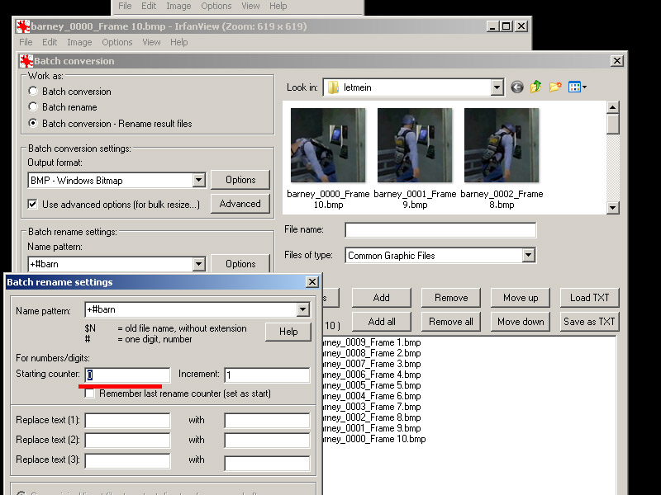Select the Batch conversion radio option
Screen dimensions: 661x495
click(32, 91)
